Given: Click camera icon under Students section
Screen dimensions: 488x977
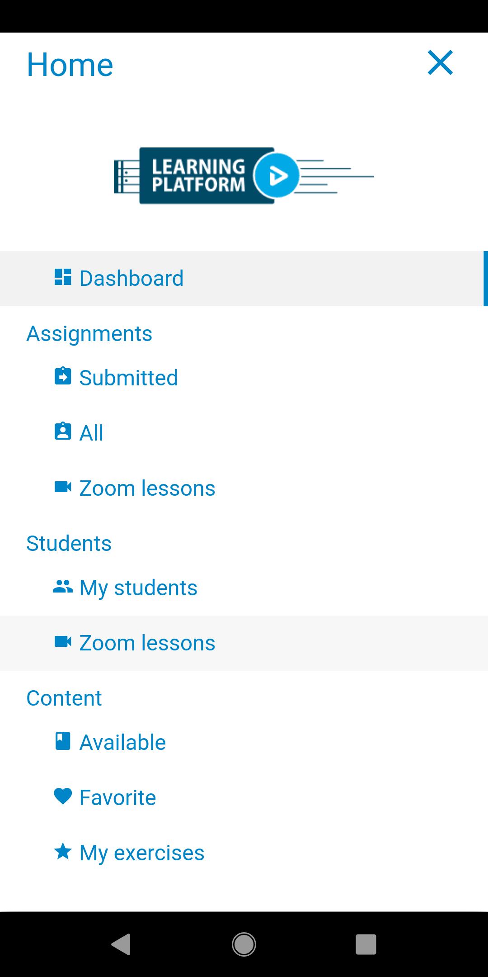Looking at the screenshot, I should coord(63,642).
